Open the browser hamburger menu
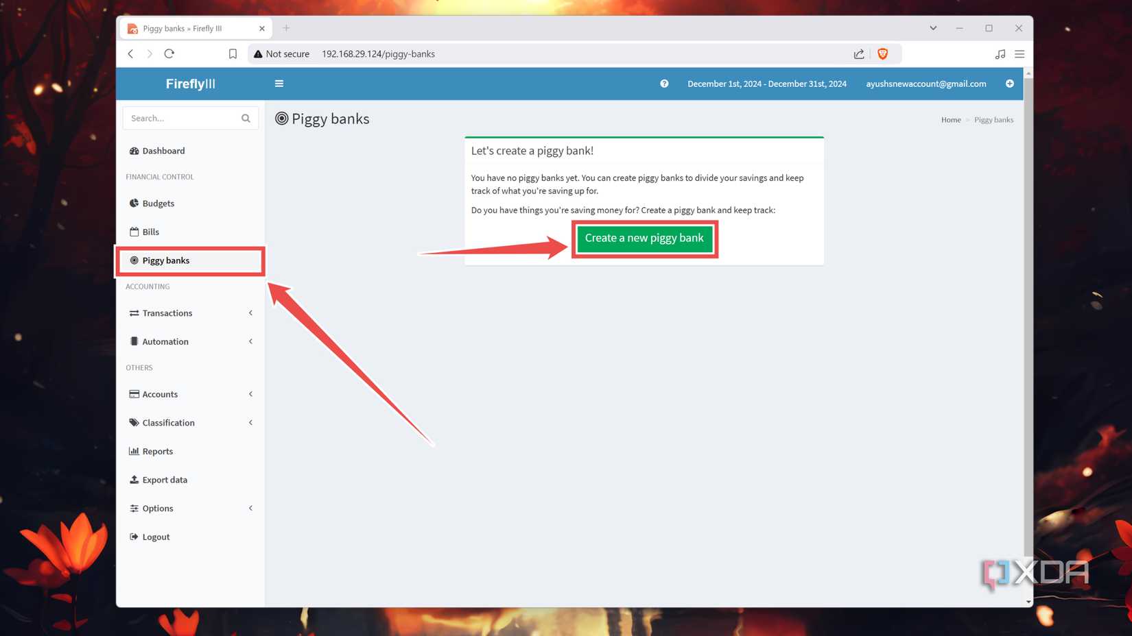1132x636 pixels. 1019,53
